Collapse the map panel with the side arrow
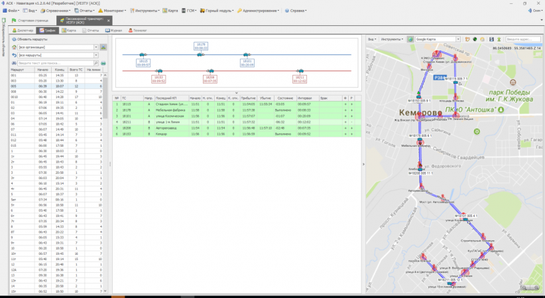 click(x=363, y=164)
